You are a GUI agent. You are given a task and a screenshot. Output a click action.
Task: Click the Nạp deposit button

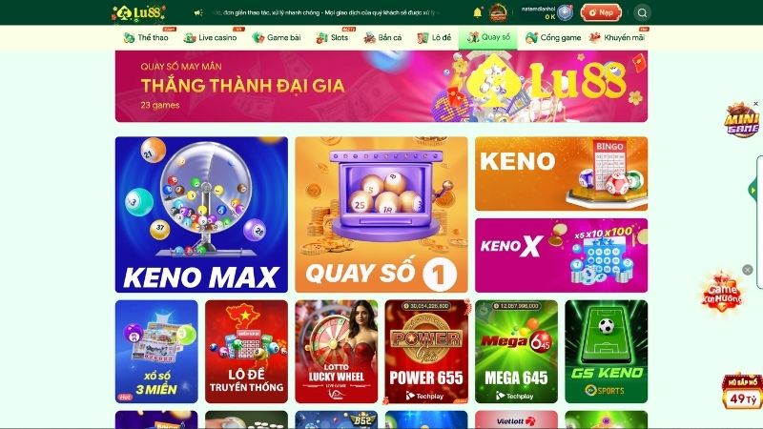click(x=601, y=12)
